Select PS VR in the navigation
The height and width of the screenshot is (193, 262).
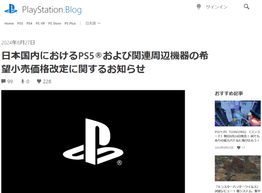40,24
